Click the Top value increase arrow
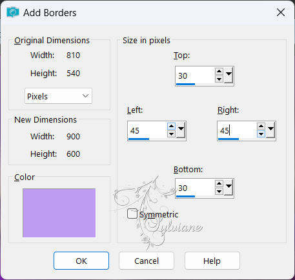 (219, 72)
